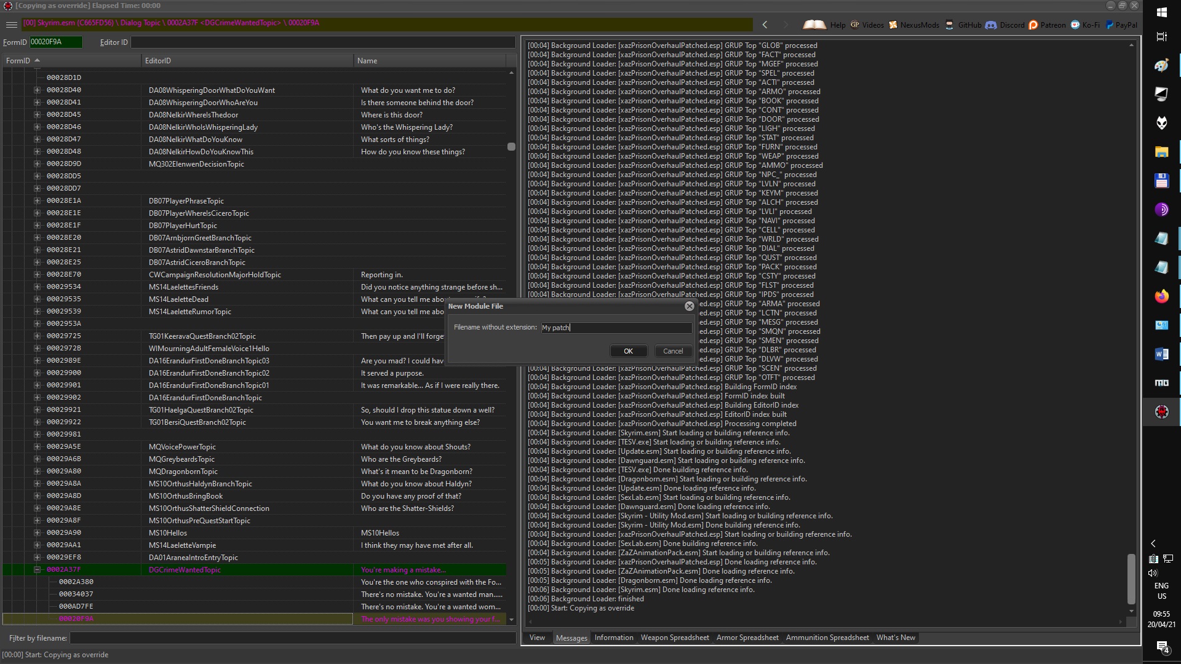The height and width of the screenshot is (664, 1181).
Task: Open the Information tab
Action: coord(613,638)
